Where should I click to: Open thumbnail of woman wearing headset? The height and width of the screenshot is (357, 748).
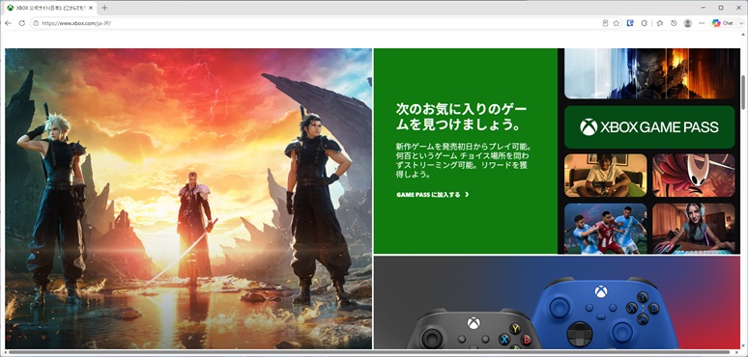tap(694, 229)
